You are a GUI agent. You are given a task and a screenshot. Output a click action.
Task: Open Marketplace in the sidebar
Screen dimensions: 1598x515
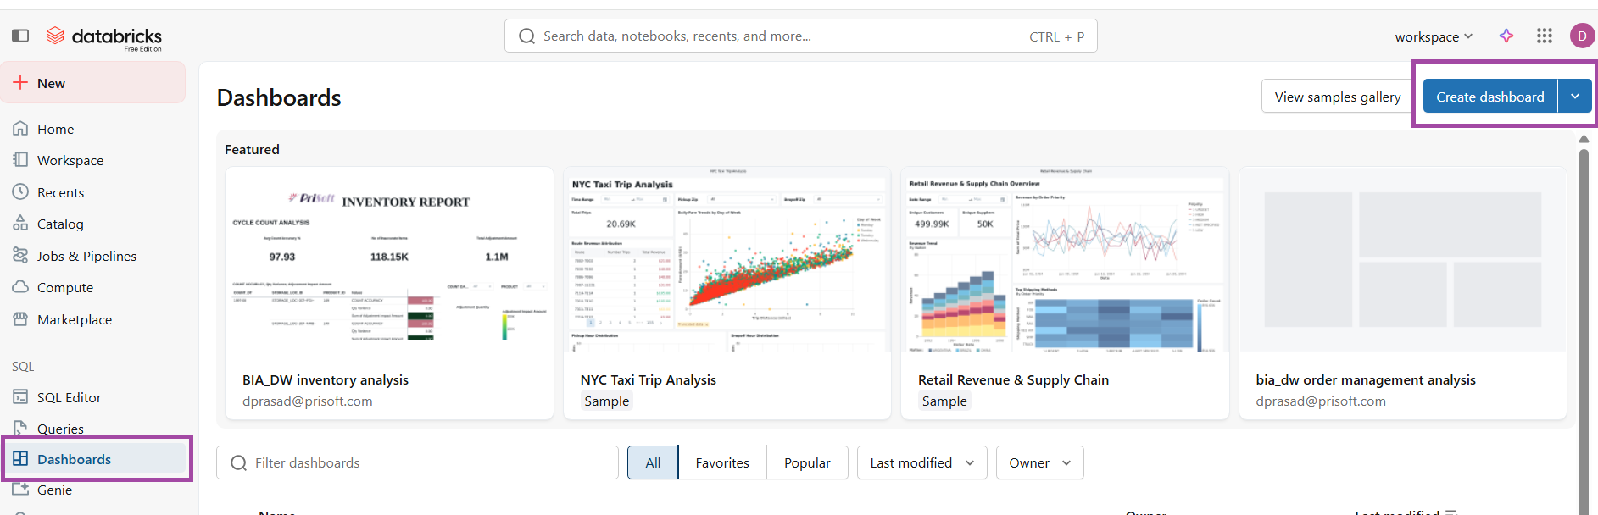(x=74, y=319)
